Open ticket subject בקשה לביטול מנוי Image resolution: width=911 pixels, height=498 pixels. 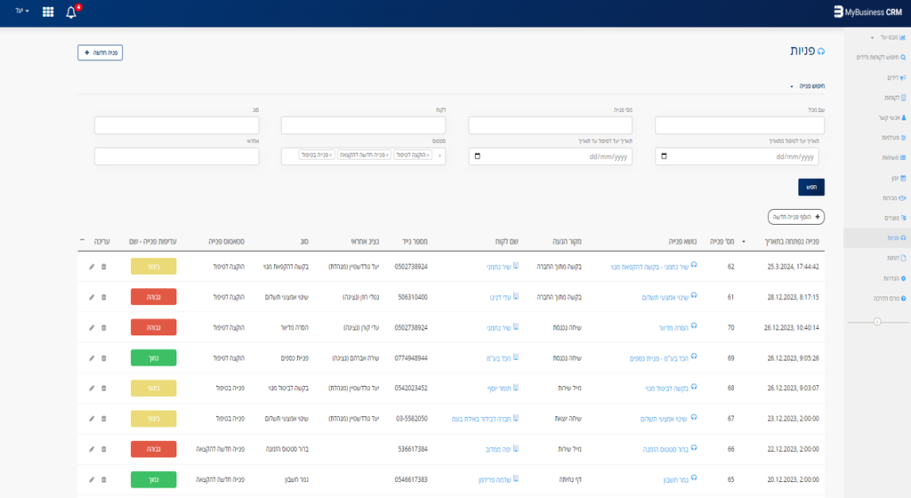click(666, 389)
